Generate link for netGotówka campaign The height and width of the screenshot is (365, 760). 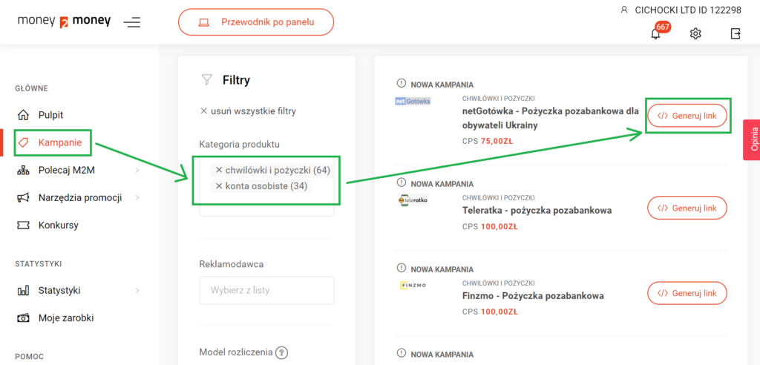(x=687, y=116)
